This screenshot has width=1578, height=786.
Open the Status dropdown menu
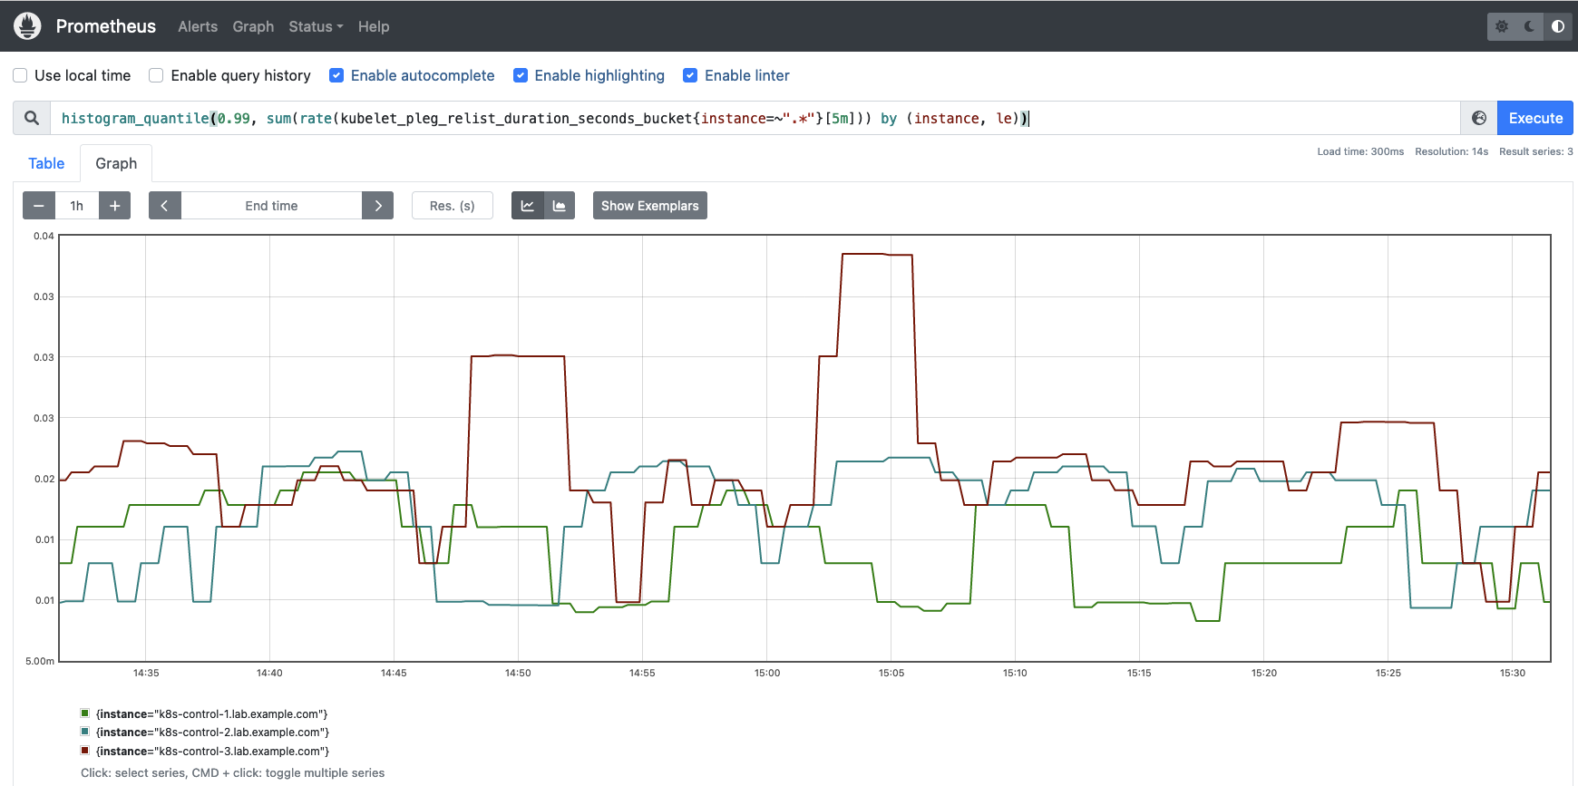click(x=316, y=26)
